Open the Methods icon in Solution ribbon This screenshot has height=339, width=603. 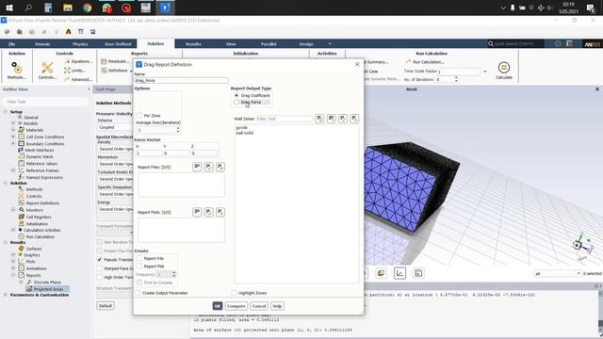pos(16,68)
